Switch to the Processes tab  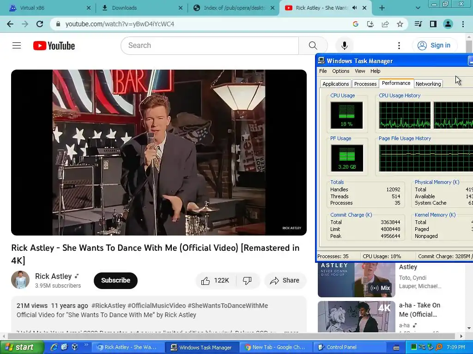365,84
